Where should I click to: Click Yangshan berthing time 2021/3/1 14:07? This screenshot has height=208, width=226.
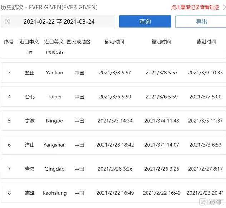pyautogui.click(x=162, y=145)
